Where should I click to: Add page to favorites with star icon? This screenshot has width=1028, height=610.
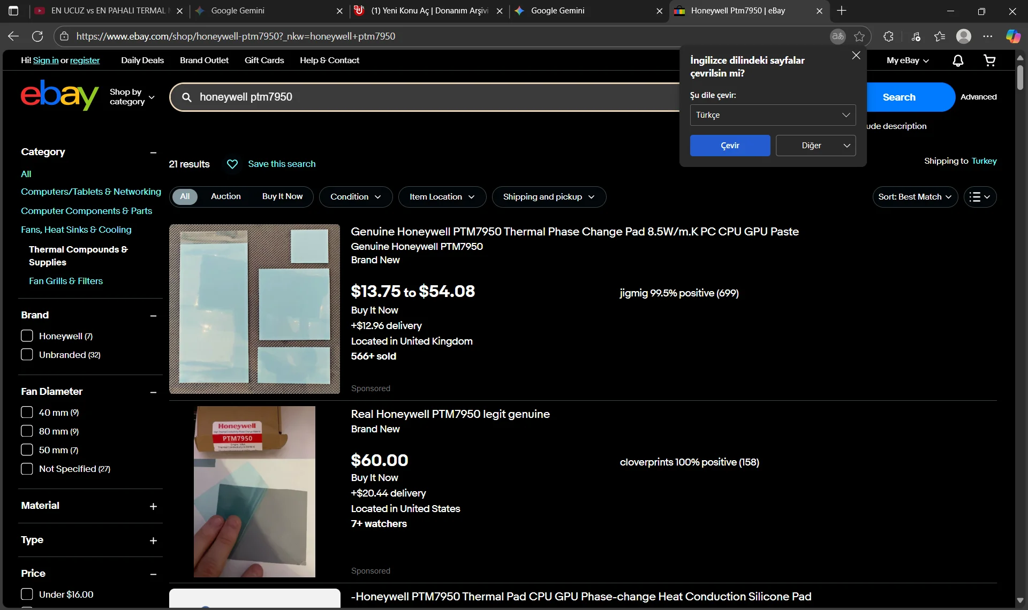pos(859,36)
